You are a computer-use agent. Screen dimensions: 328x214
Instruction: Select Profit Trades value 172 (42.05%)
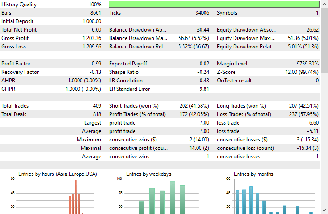tap(194, 114)
